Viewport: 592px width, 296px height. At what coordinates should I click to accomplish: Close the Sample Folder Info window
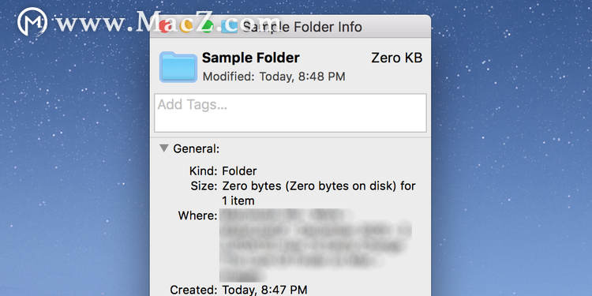pos(165,26)
